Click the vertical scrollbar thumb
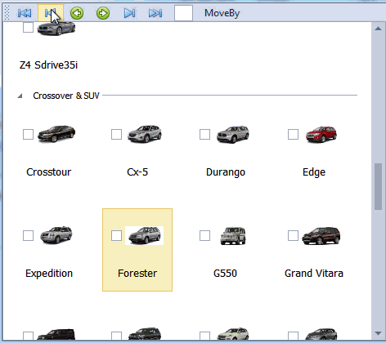 coord(378,186)
